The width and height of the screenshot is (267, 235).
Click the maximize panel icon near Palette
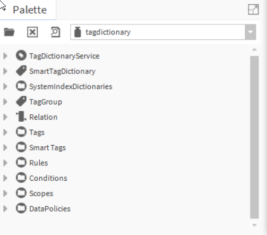point(253,10)
